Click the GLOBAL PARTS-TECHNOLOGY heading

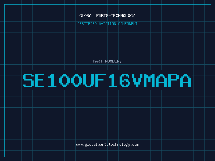coord(107,16)
